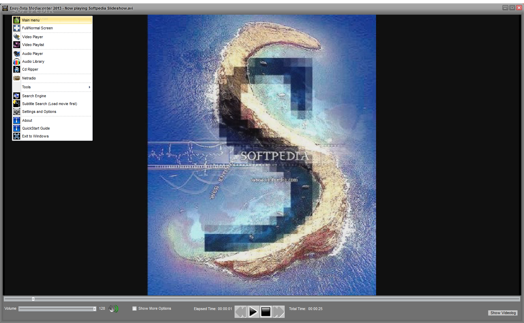Open Audio Player menu entry
The image size is (524, 323).
tap(53, 54)
